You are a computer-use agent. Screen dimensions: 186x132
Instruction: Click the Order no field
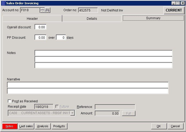[88, 10]
